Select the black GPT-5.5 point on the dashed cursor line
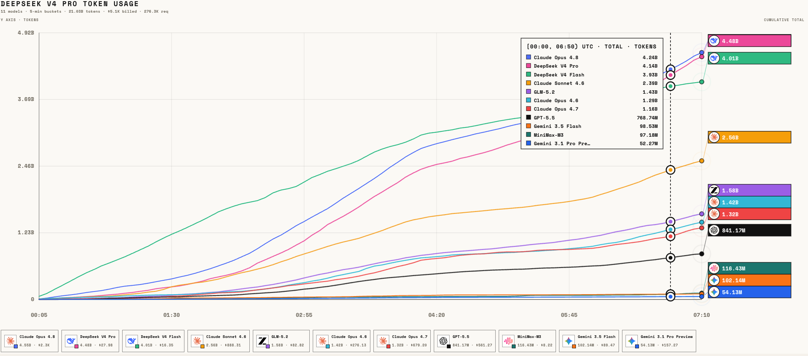Image resolution: width=808 pixels, height=356 pixels. [670, 258]
